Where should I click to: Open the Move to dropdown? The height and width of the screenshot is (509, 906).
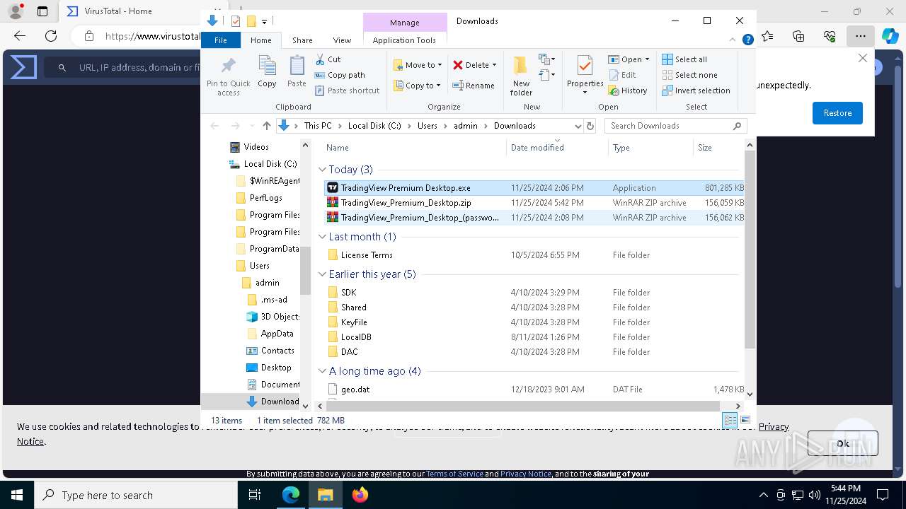[x=418, y=65]
